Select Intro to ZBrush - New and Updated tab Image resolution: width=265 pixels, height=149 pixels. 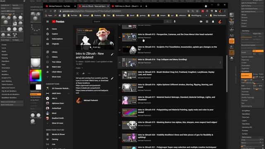click(94, 6)
